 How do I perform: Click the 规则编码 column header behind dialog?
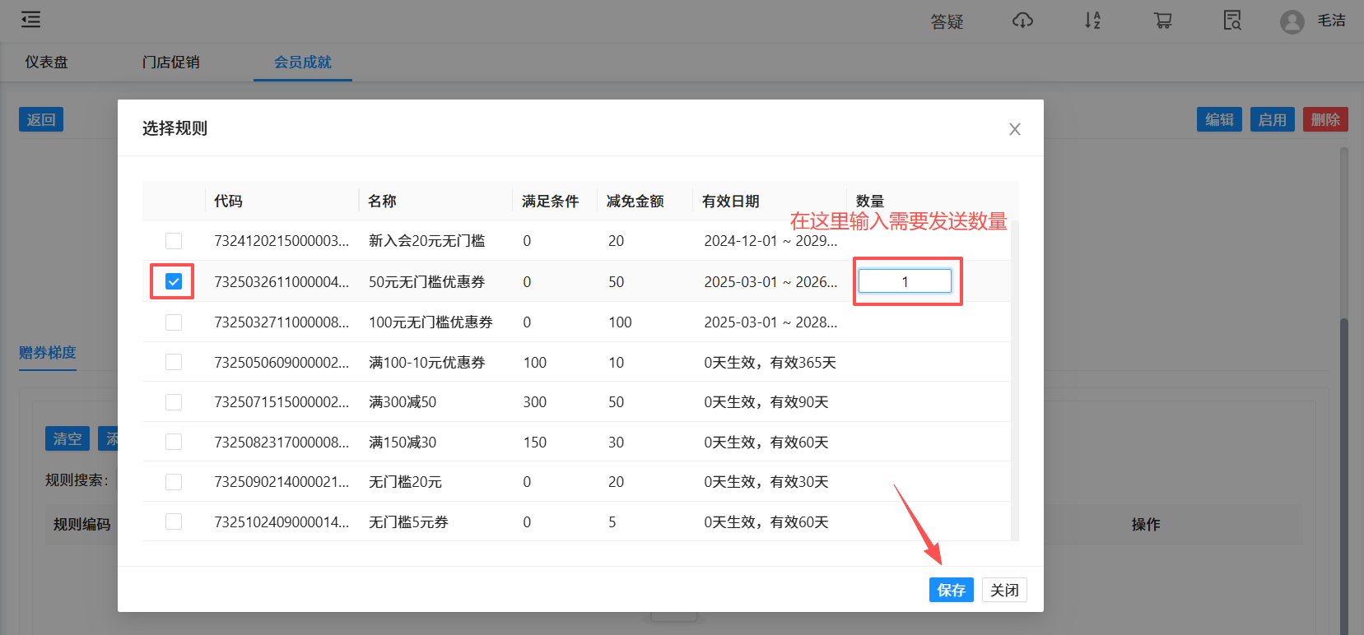coord(81,524)
